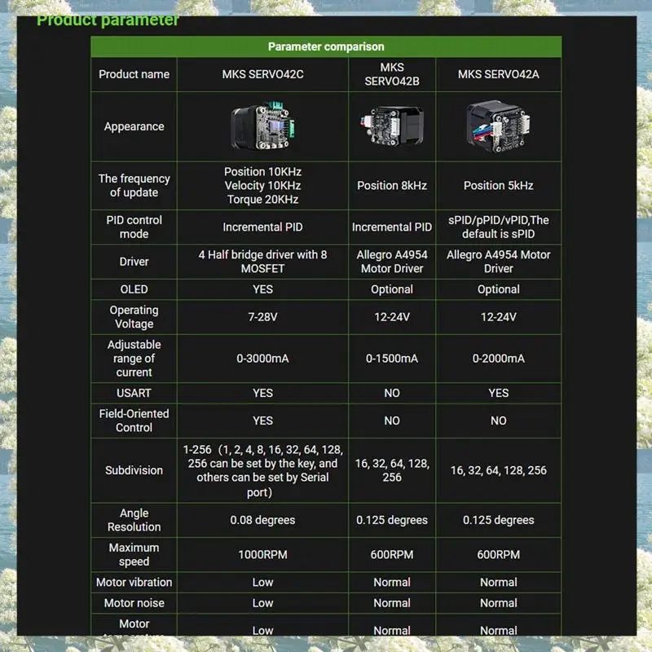The width and height of the screenshot is (652, 652).
Task: Click '600RPM' in the SERVO42B column
Action: (x=392, y=555)
